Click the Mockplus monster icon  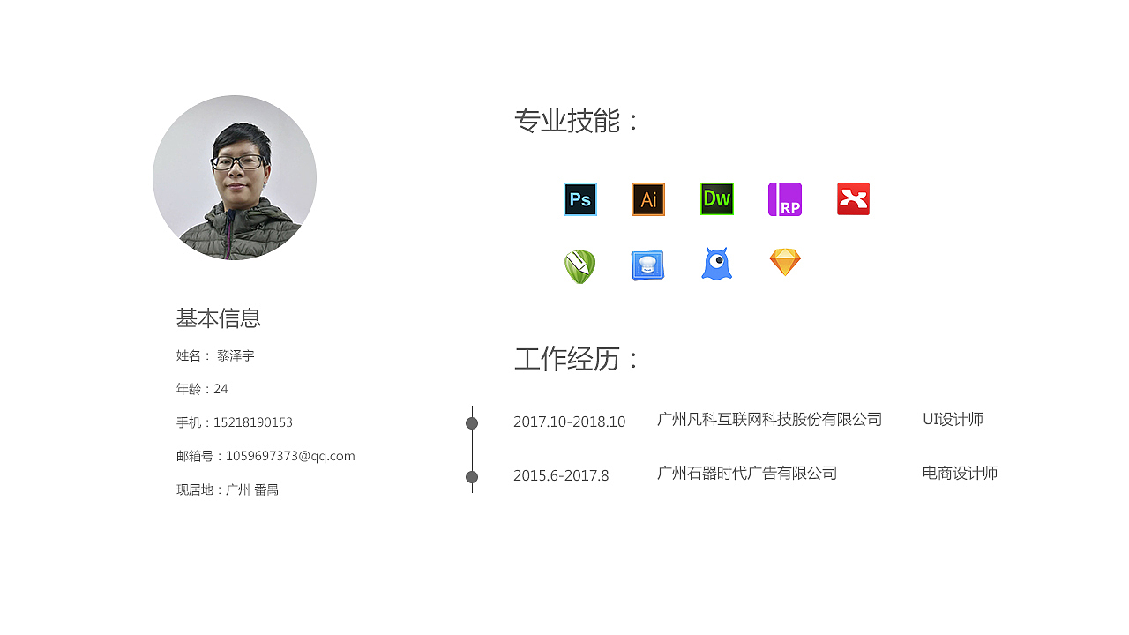[716, 264]
